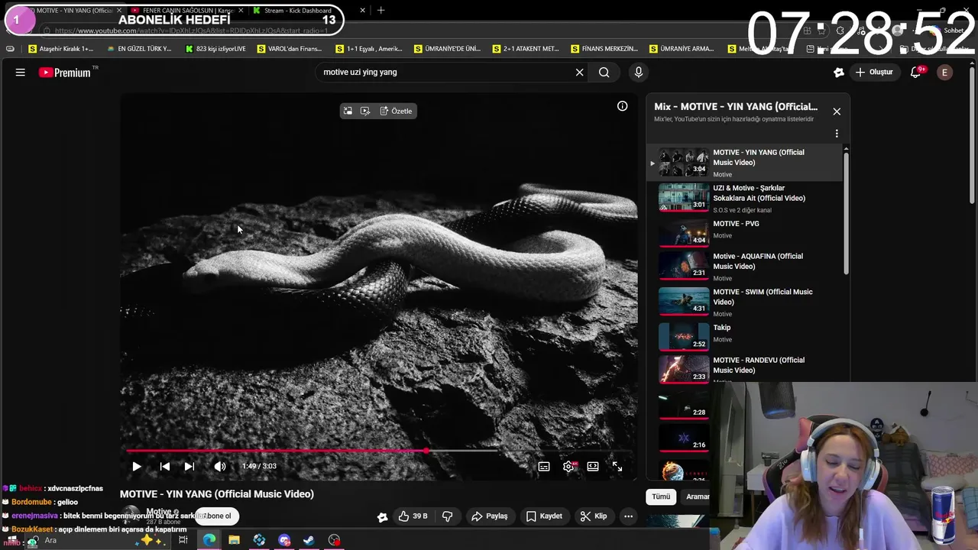Open 'EN GÜZEL TÜRK Y...' bookmark
This screenshot has height=550, width=978.
[139, 49]
